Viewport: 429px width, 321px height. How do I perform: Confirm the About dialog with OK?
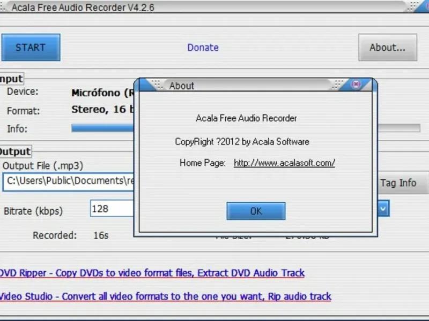(256, 211)
